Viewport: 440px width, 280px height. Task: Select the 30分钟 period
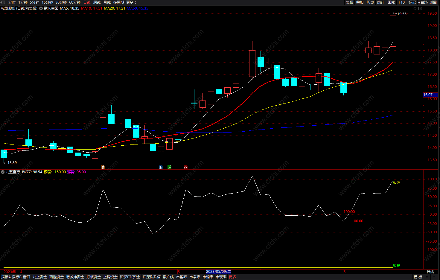click(x=61, y=2)
